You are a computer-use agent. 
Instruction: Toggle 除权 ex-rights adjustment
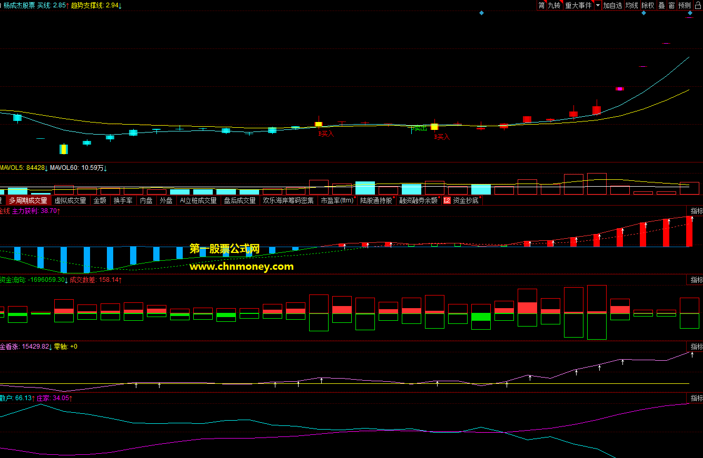(x=648, y=5)
